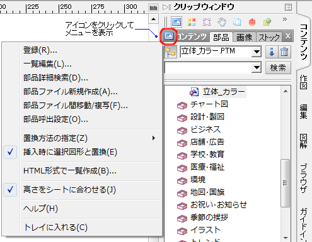Open the folder tree icon beside file name
This screenshot has height=242, width=312.
[x=170, y=52]
